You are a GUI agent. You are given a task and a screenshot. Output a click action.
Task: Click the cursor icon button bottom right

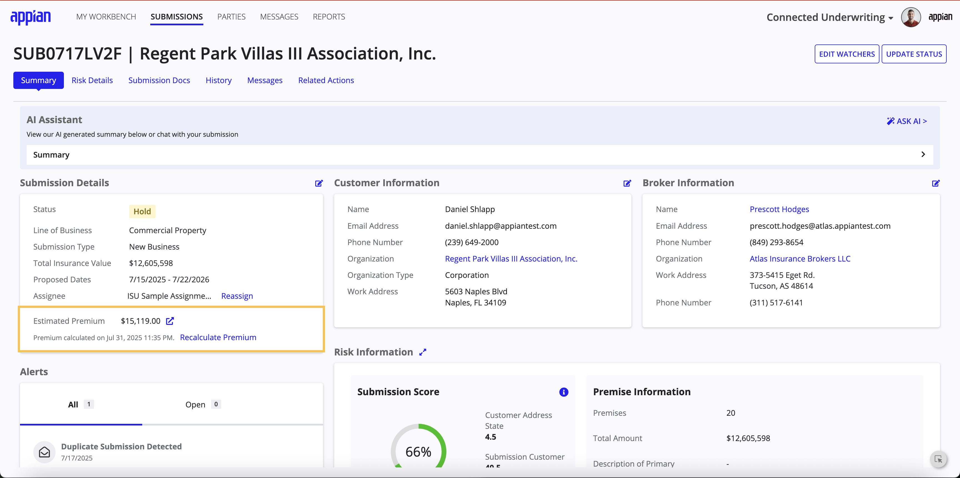point(938,459)
